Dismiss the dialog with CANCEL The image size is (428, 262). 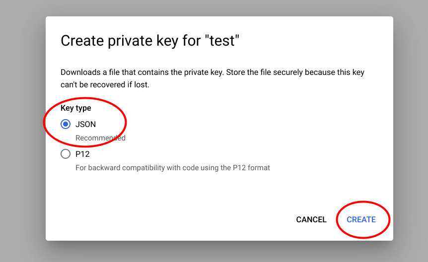pyautogui.click(x=311, y=219)
